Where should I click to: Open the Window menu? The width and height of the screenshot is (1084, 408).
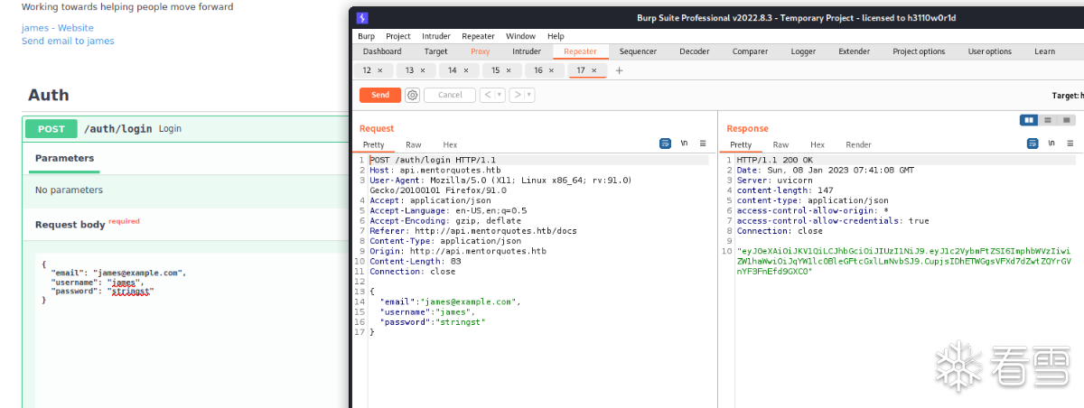(521, 36)
